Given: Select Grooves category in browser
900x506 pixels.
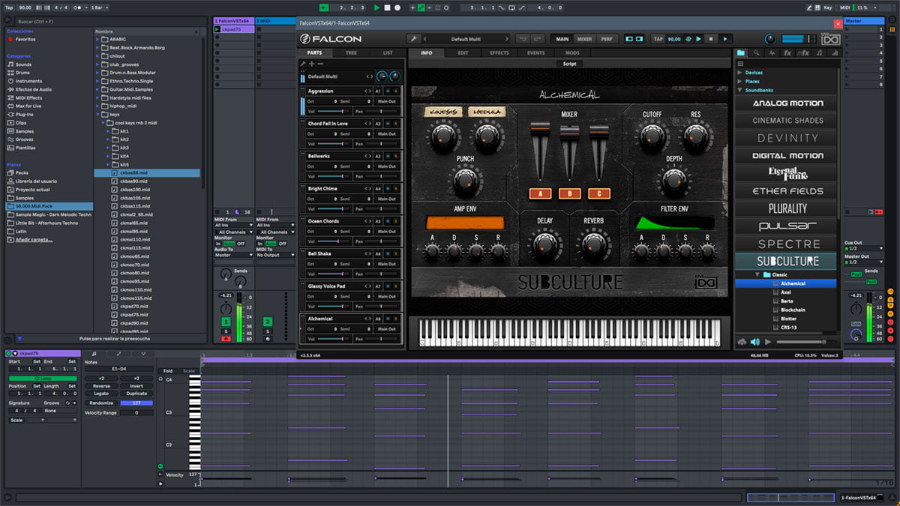Looking at the screenshot, I should tap(25, 139).
